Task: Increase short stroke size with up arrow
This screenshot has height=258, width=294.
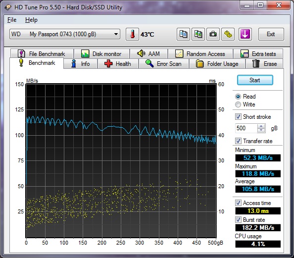Action: pyautogui.click(x=261, y=126)
